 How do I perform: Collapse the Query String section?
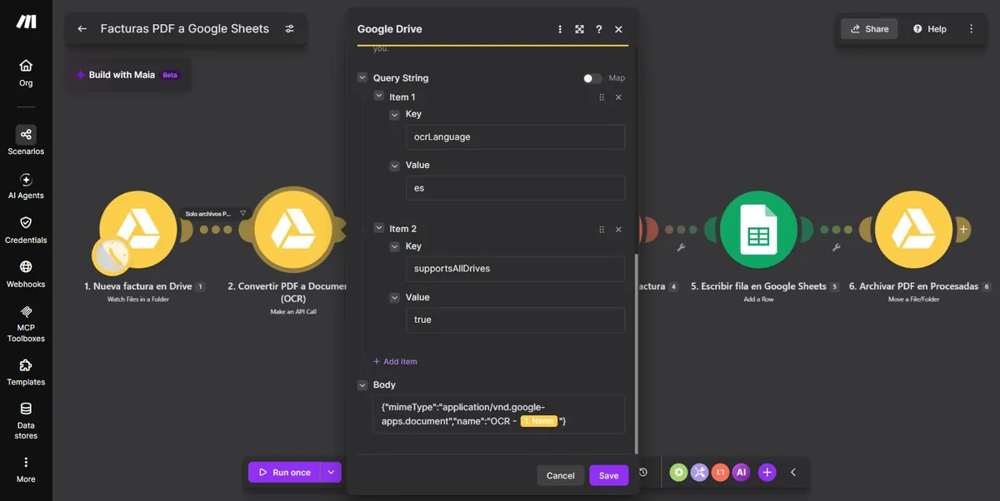pos(362,77)
